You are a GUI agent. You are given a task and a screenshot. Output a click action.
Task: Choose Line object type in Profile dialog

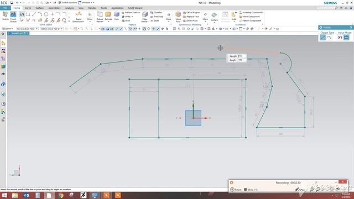click(x=323, y=38)
